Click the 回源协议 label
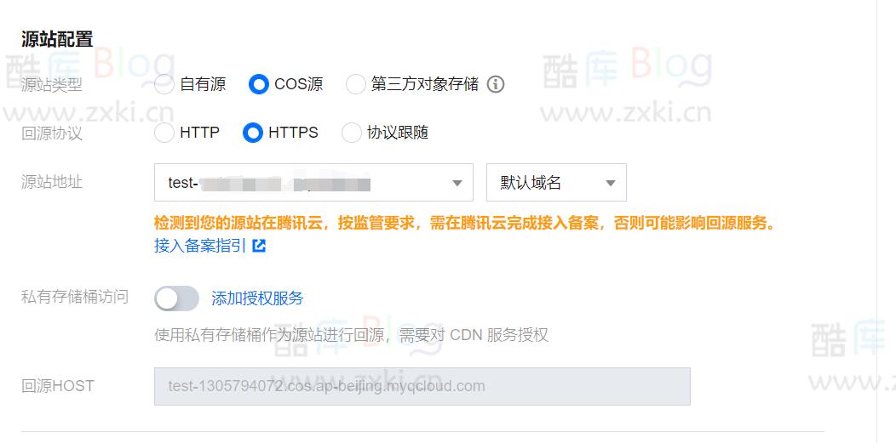 [51, 133]
